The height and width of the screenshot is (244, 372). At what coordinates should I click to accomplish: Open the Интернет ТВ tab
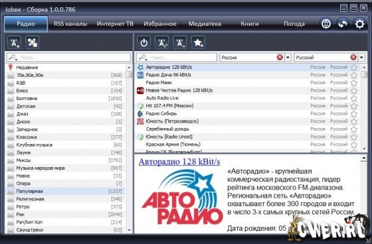tap(115, 24)
